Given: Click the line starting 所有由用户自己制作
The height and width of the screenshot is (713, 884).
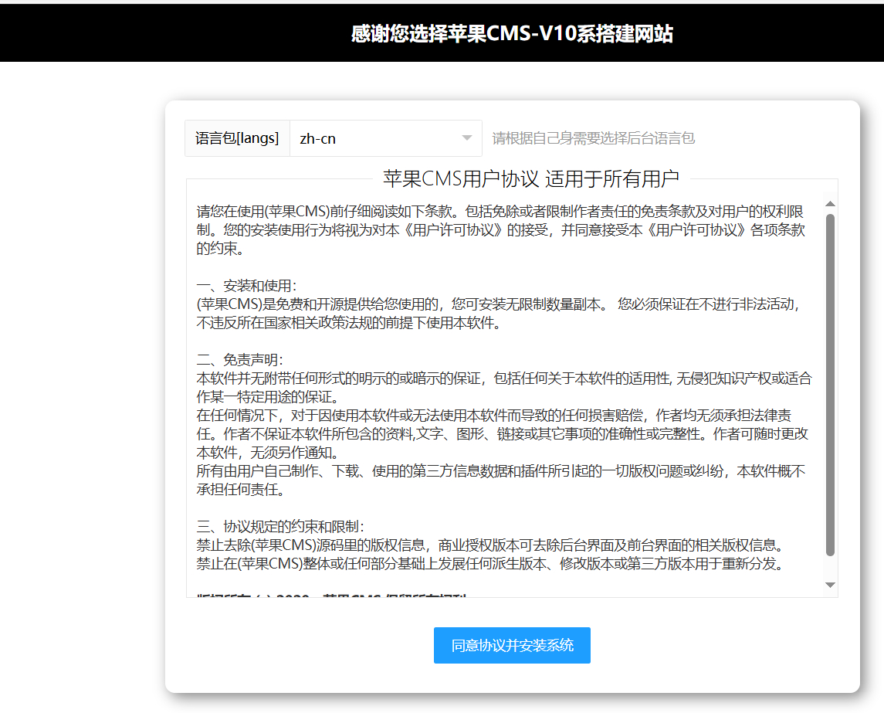Looking at the screenshot, I should click(500, 480).
